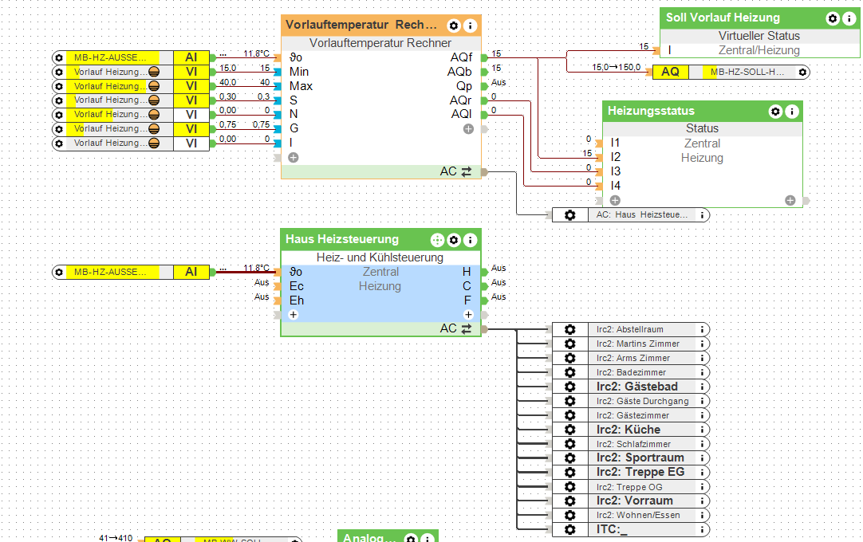The image size is (863, 542).
Task: Show info for Vorlauftemperatur Rechner block
Action: 470,26
